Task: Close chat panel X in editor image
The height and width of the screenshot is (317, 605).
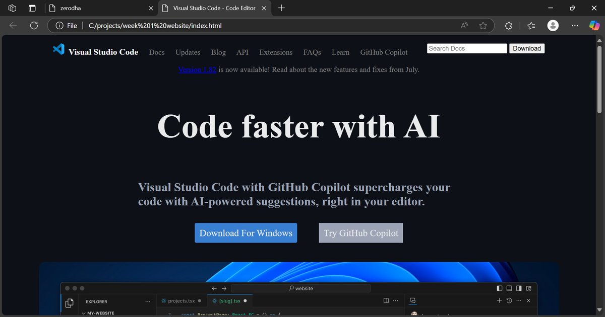Action: [x=528, y=301]
